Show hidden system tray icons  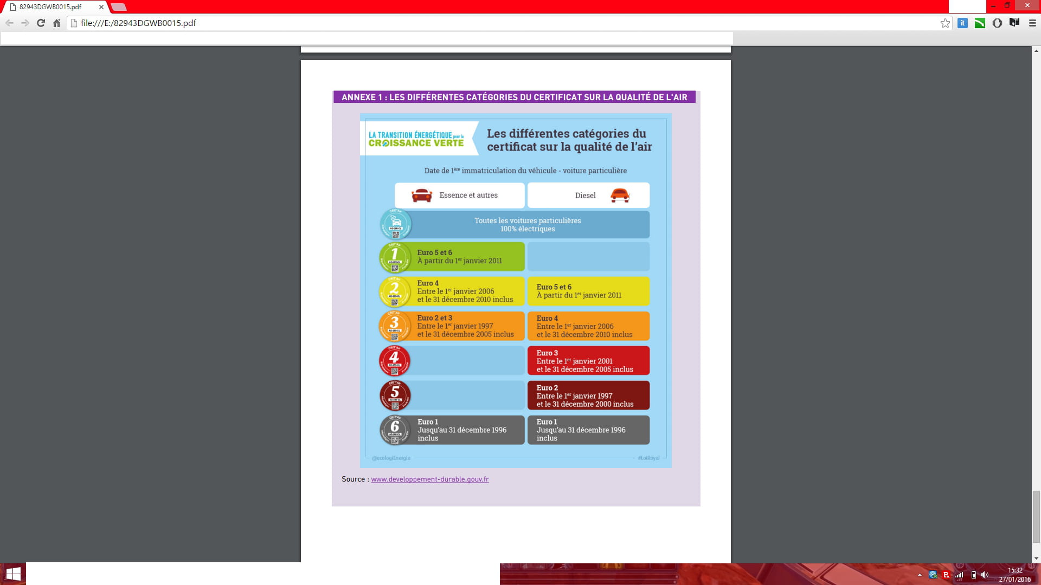[920, 575]
